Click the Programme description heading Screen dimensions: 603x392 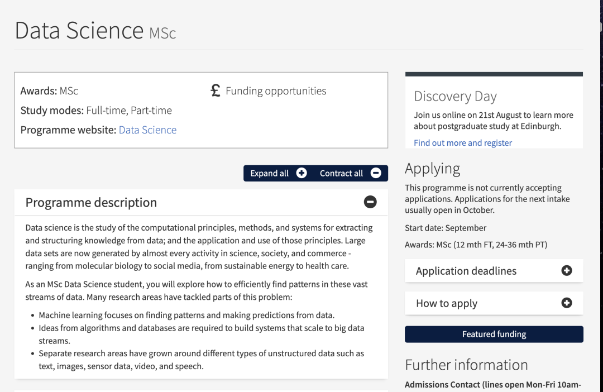[91, 202]
